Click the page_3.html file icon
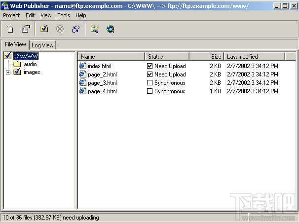This screenshot has width=299, height=223. point(82,83)
